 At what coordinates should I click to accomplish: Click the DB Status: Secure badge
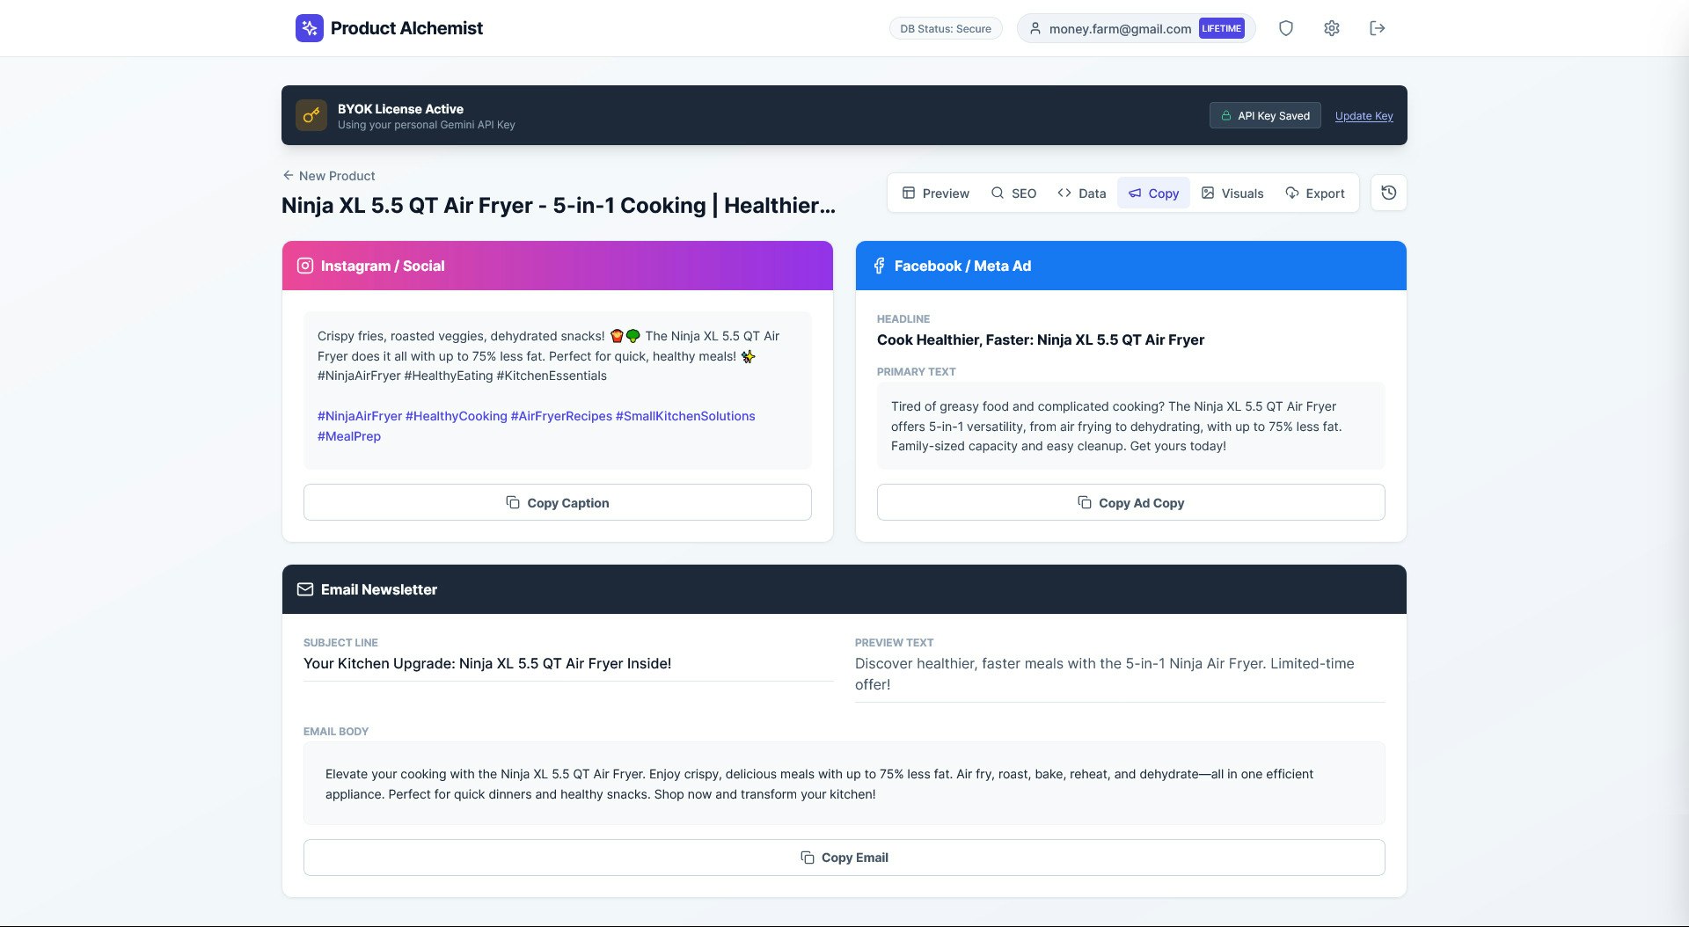coord(946,29)
